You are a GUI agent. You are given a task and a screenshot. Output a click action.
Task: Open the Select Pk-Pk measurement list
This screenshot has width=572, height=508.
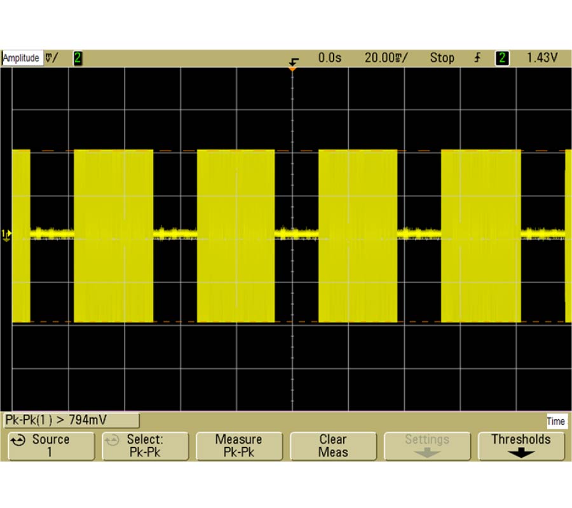point(145,446)
